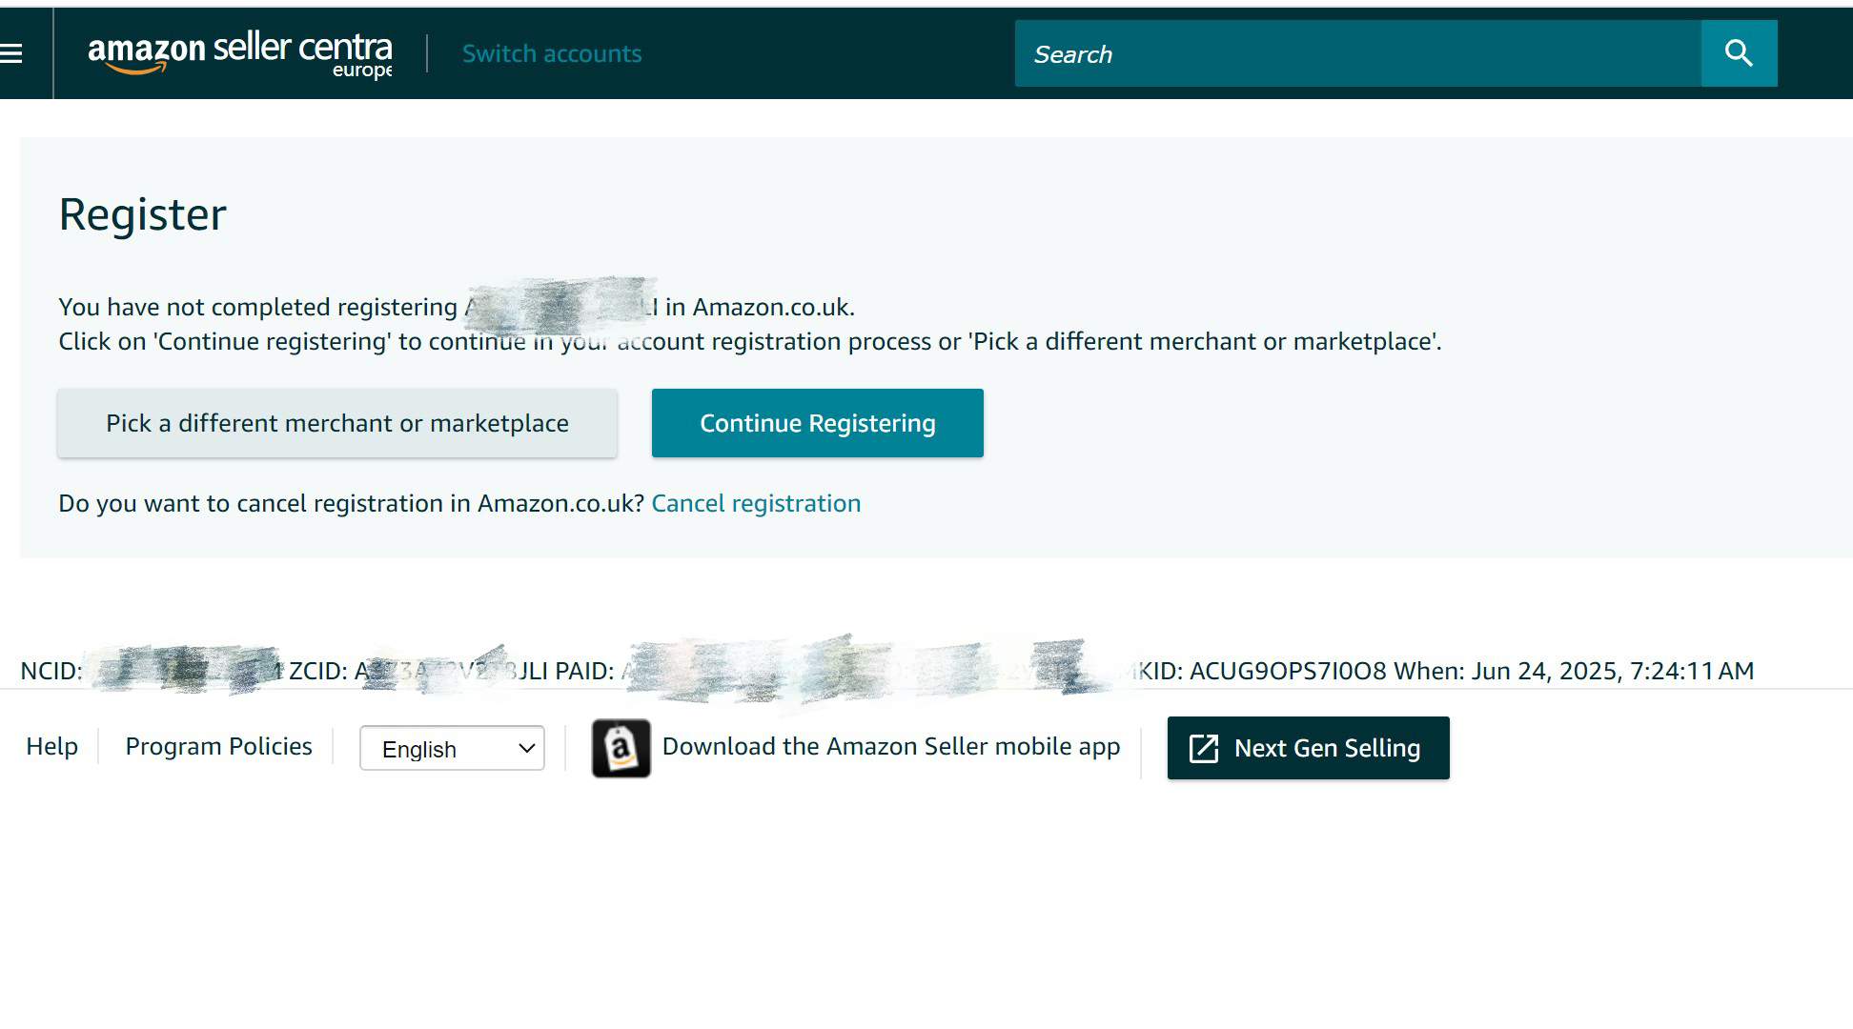Screen dimensions: 1853x1029
Task: Click Download the Amazon Seller mobile app
Action: coord(891,746)
